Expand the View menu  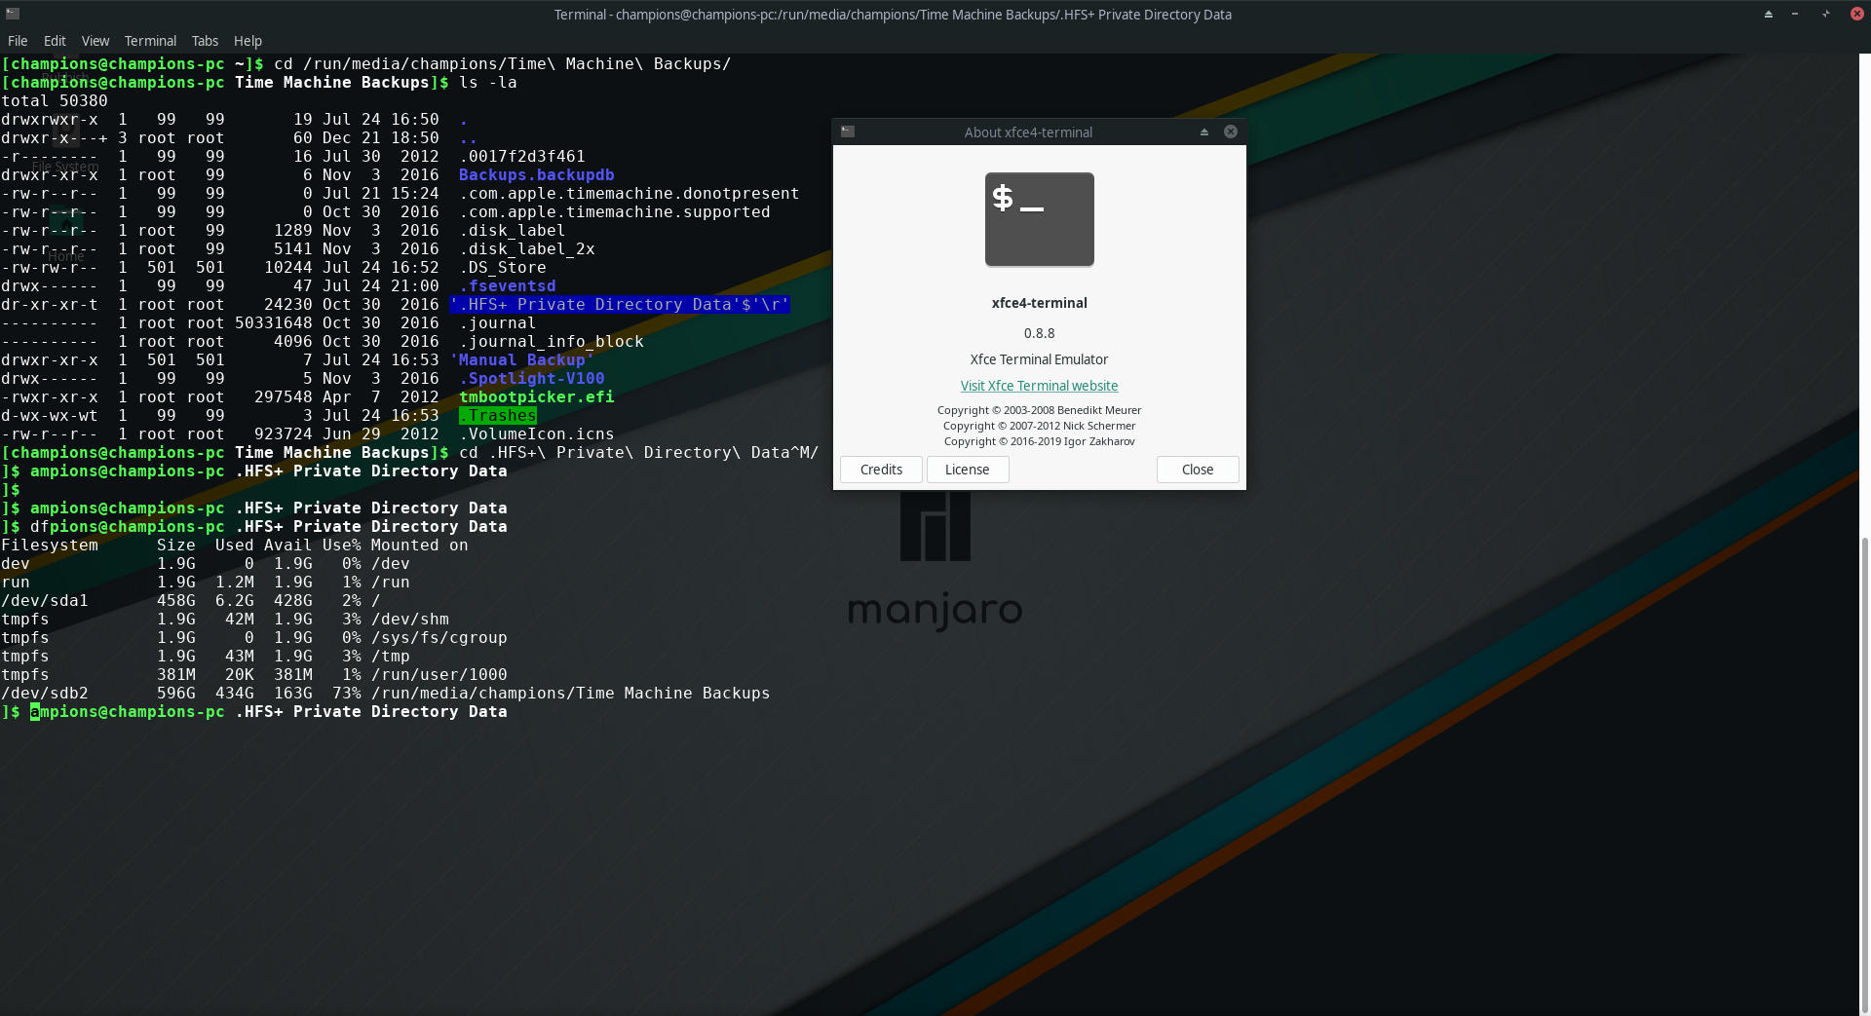pos(95,41)
